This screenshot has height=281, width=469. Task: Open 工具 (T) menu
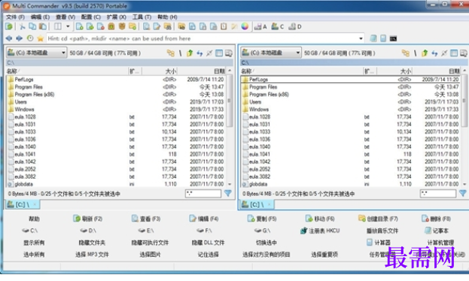(142, 17)
